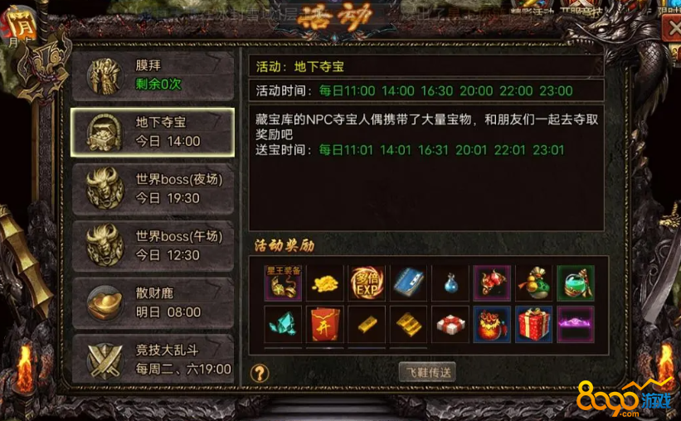Click the blue book reward icon
681x421 pixels.
click(x=409, y=283)
